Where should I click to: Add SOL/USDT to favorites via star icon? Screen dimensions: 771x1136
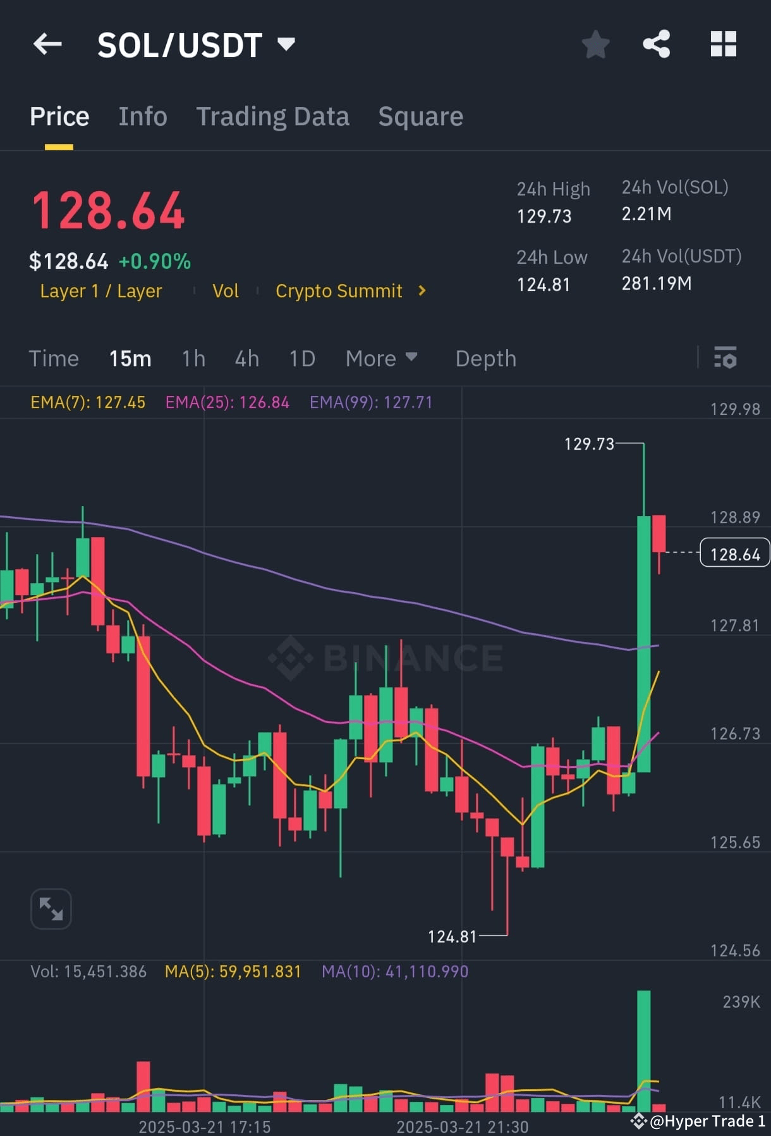tap(595, 43)
